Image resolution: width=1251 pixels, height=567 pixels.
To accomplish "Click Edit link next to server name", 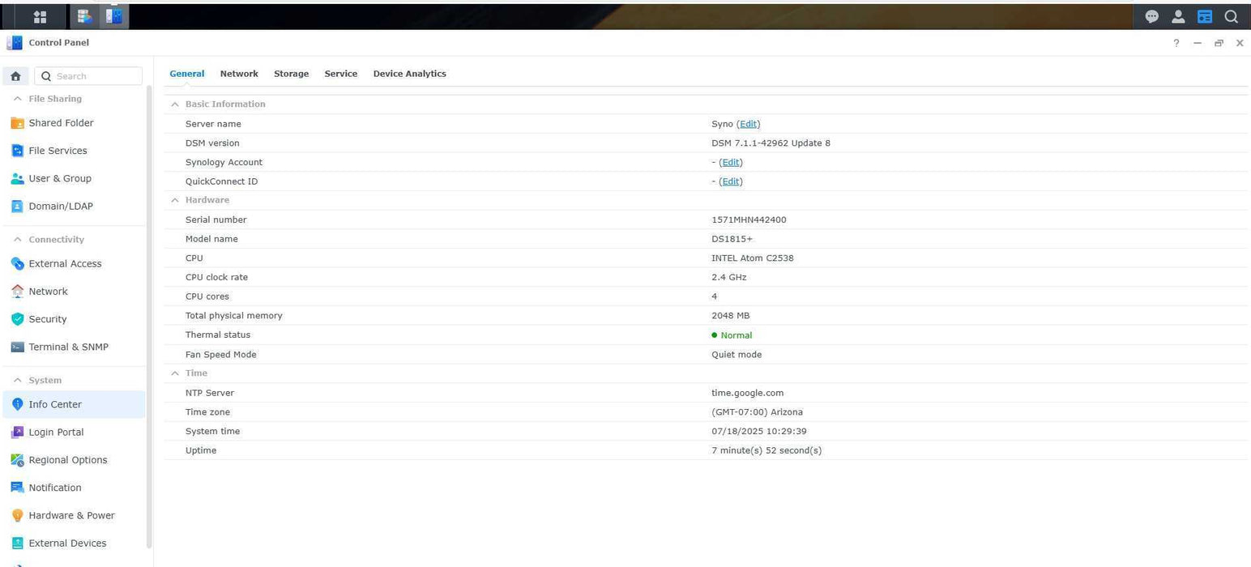I will (x=748, y=124).
